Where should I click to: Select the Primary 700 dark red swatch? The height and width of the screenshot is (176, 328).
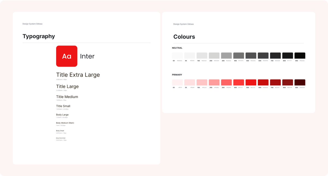(x=276, y=82)
